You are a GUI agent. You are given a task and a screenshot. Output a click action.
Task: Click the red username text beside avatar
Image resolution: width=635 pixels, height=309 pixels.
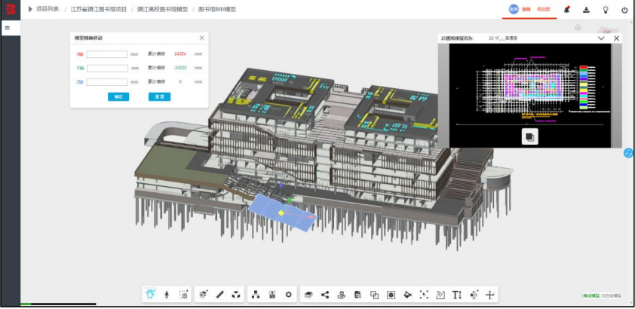526,9
